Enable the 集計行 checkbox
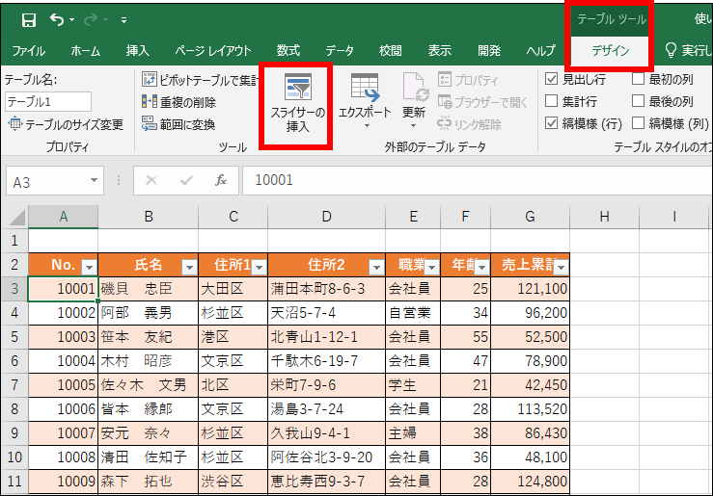Screen dimensions: 713x496 (x=552, y=101)
